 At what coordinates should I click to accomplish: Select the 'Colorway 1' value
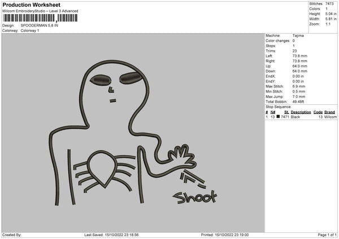(30, 30)
